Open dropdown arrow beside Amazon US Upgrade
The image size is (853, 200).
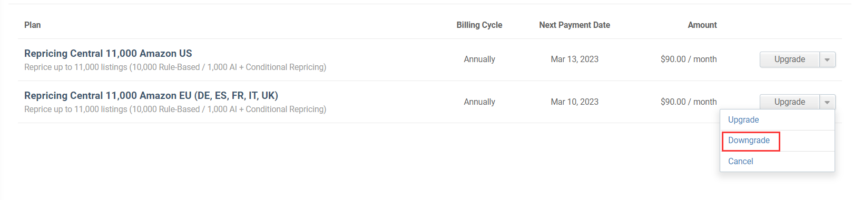827,59
